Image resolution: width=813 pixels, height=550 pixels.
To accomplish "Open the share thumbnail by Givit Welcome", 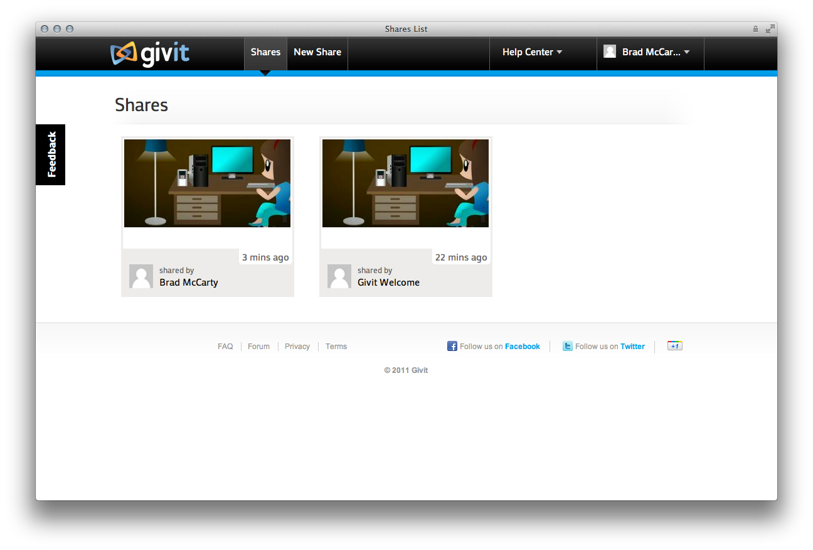I will point(405,183).
